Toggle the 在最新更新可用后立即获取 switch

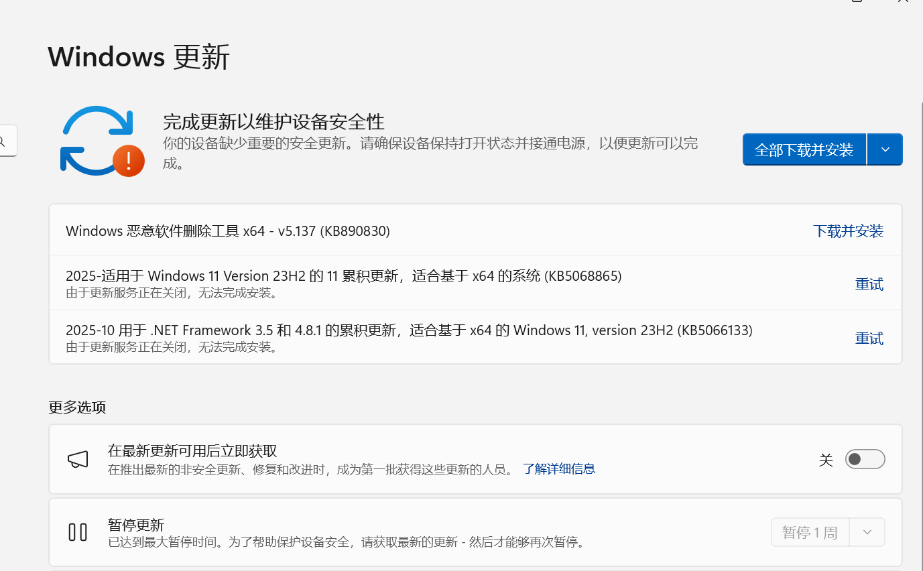coord(865,459)
